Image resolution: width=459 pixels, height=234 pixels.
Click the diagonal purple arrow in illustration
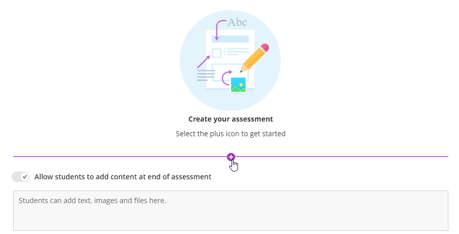click(203, 62)
